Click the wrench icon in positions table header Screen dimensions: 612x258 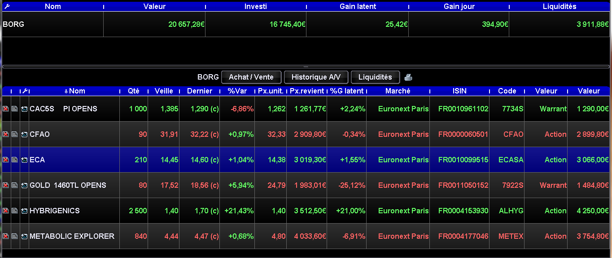25,91
